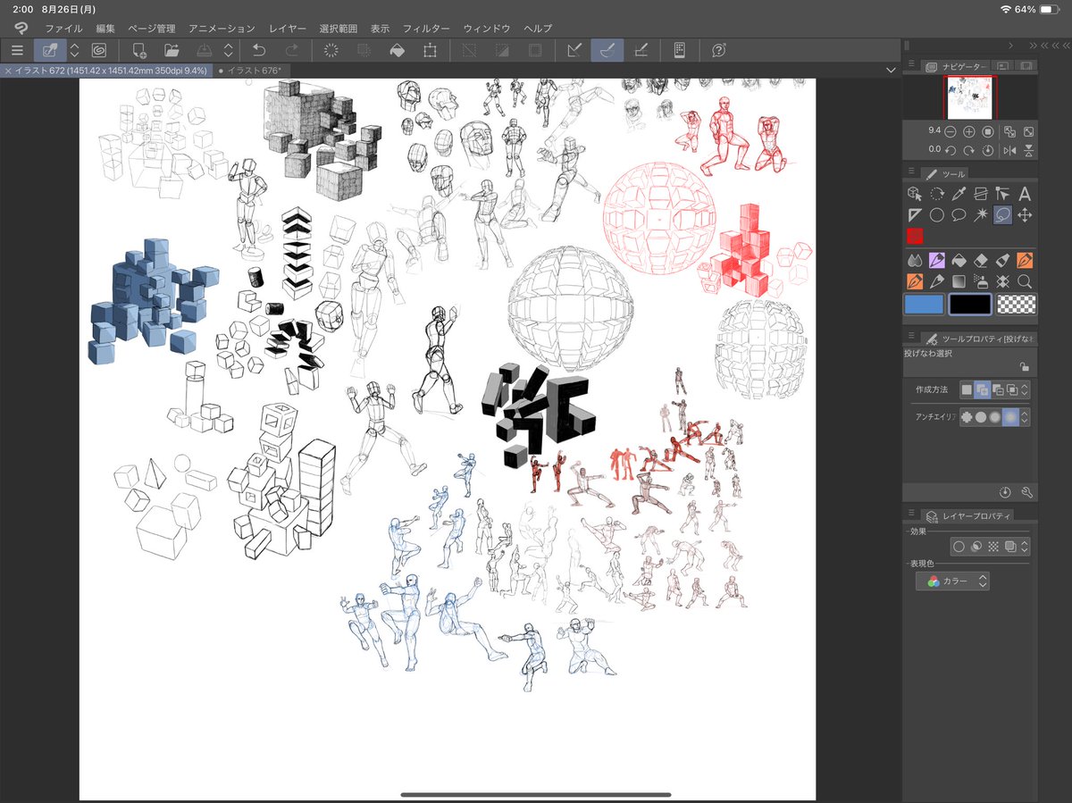Viewport: 1072px width, 803px height.
Task: Open the フィルター menu
Action: point(426,29)
